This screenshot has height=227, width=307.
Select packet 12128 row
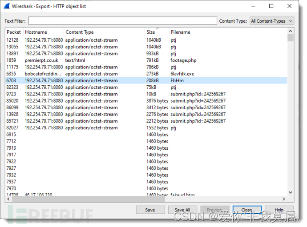coord(146,40)
